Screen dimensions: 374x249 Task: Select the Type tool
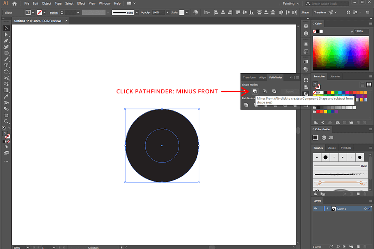tap(6, 65)
